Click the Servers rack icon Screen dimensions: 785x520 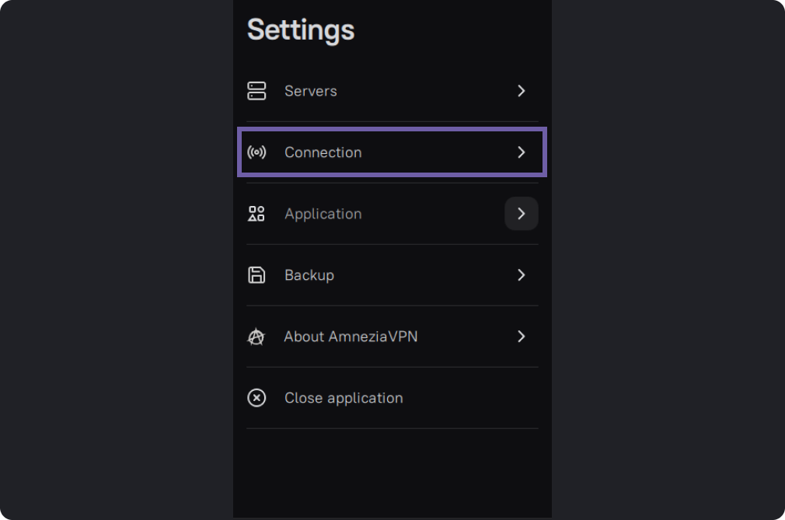tap(256, 91)
